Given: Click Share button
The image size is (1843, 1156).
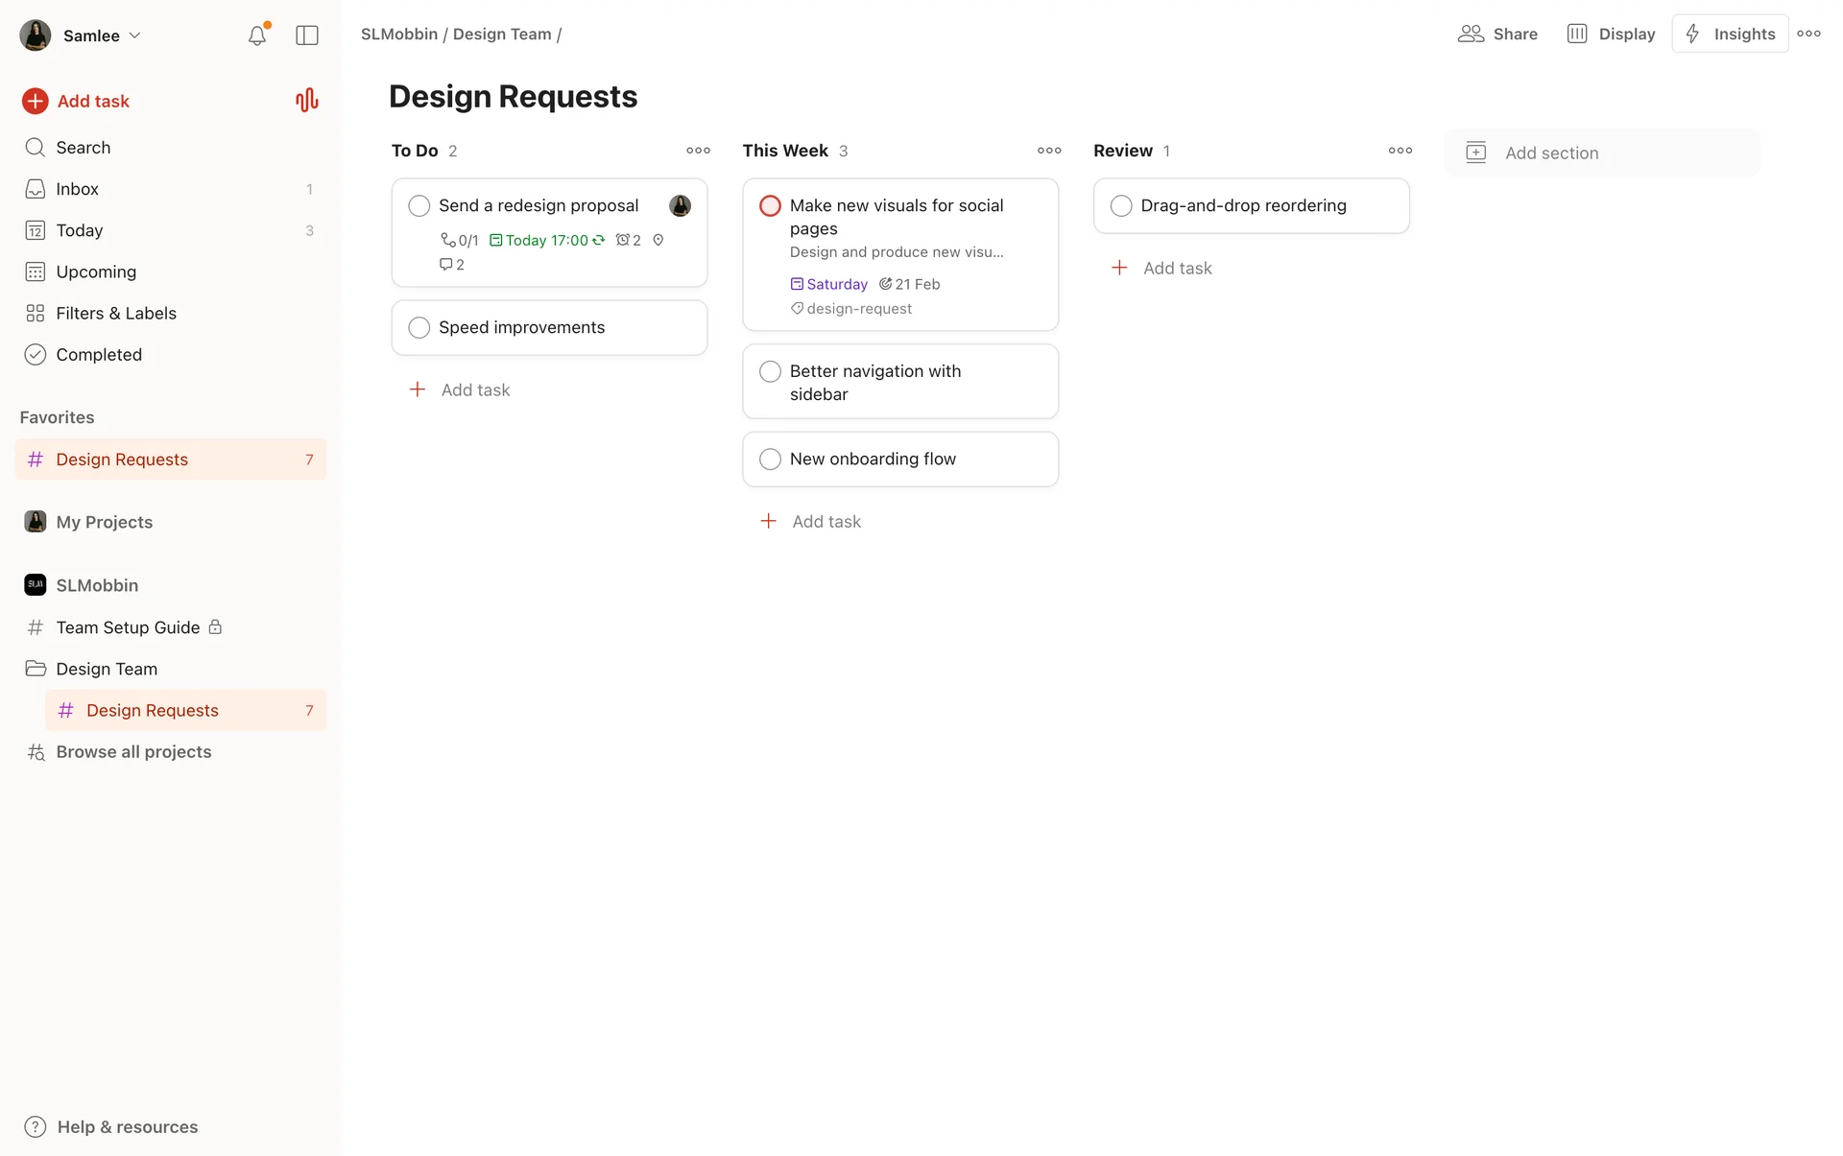Looking at the screenshot, I should (1497, 34).
